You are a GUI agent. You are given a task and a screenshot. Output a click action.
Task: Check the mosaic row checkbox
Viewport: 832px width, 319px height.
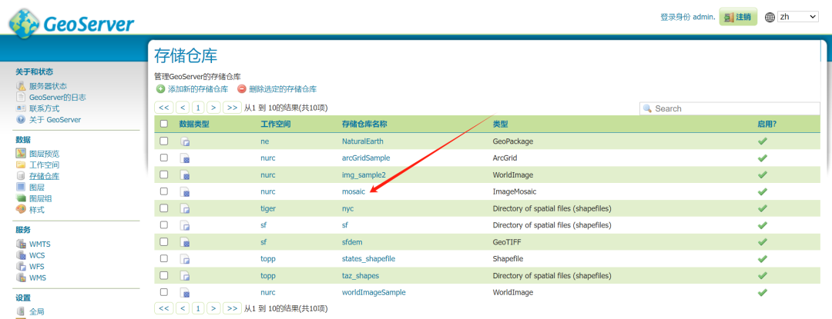click(x=164, y=191)
